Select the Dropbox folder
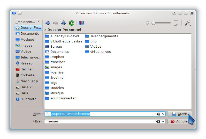Screen dimensions: 206x139 [x=54, y=57]
